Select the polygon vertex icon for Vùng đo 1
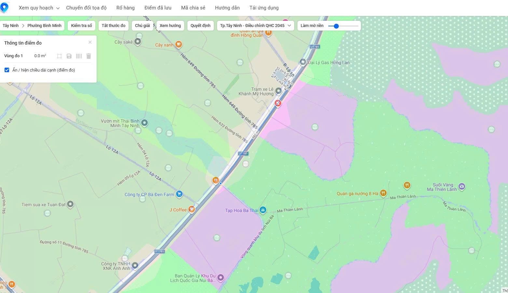The width and height of the screenshot is (508, 293). click(x=59, y=56)
